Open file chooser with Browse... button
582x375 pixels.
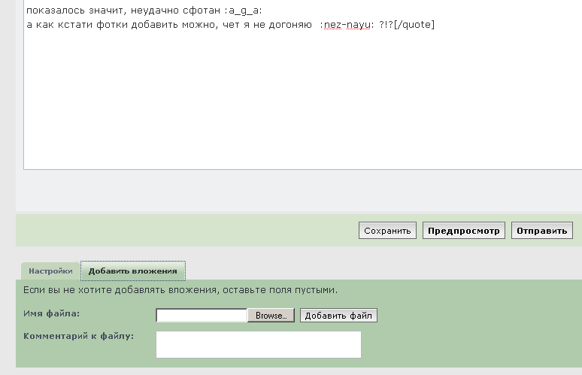[x=271, y=316]
